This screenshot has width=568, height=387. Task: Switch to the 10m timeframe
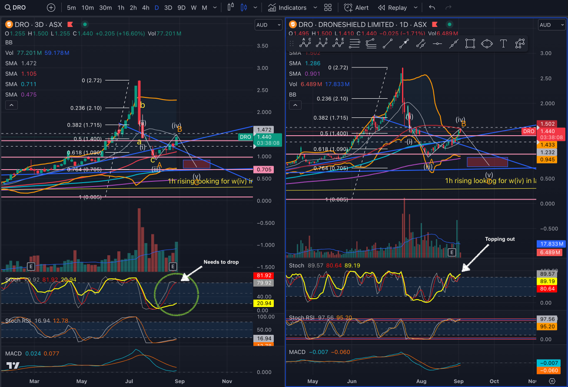click(87, 7)
